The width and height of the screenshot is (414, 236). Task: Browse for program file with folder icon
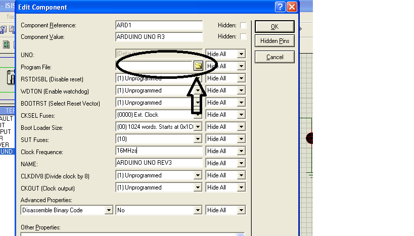pos(198,66)
